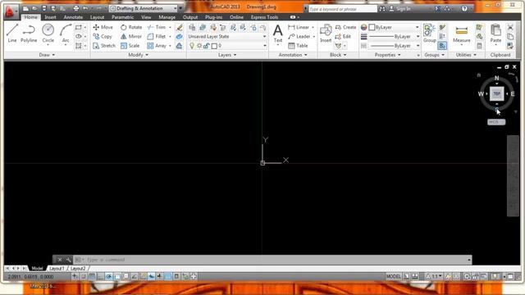Screen dimensions: 525x295
Task: Click the Linear dimension tool
Action: click(x=299, y=27)
